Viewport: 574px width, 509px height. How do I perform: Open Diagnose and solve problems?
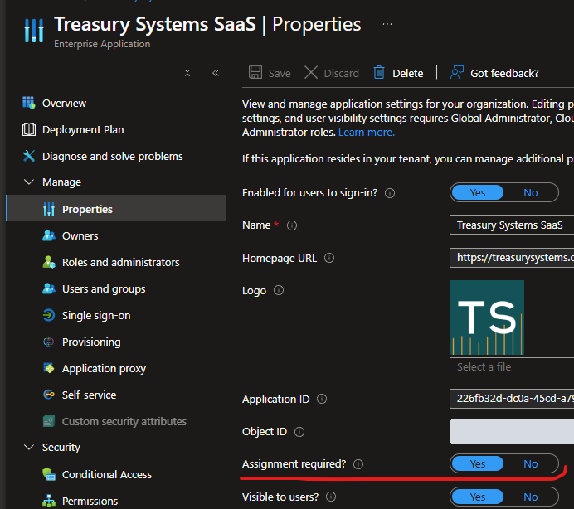(112, 156)
